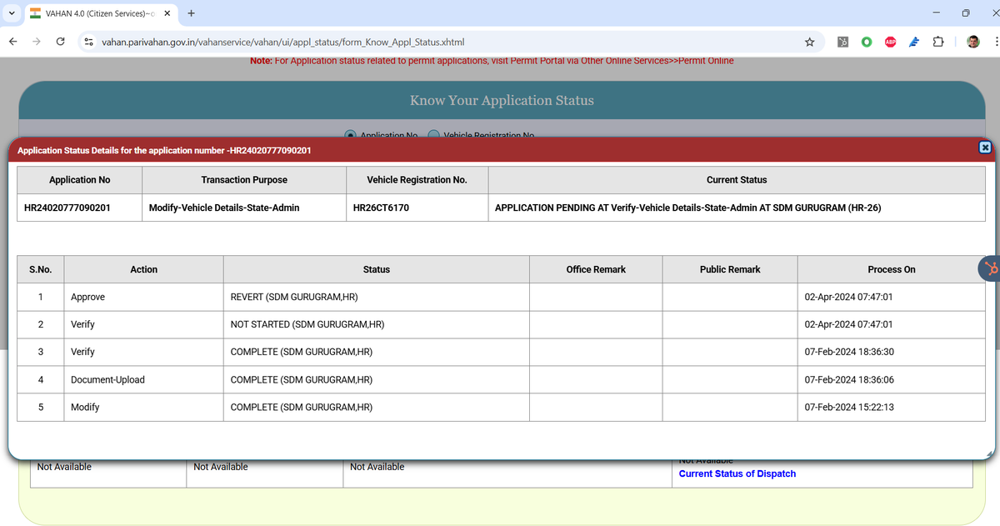Image resolution: width=1000 pixels, height=526 pixels.
Task: Click the Status column header
Action: pos(377,269)
